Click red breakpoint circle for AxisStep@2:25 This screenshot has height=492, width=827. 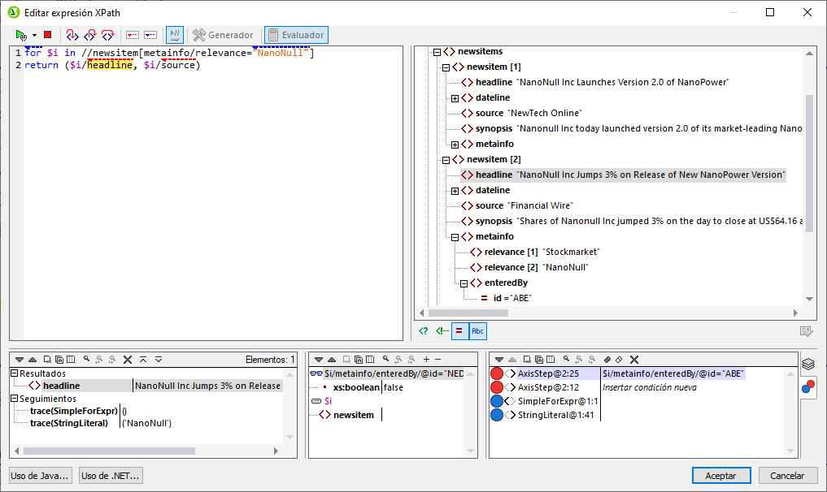pos(497,373)
